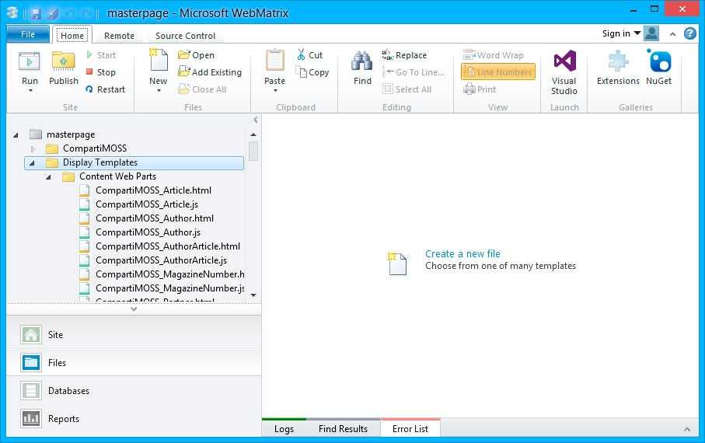Toggle Word Wrap
This screenshot has width=705, height=443.
click(x=494, y=55)
